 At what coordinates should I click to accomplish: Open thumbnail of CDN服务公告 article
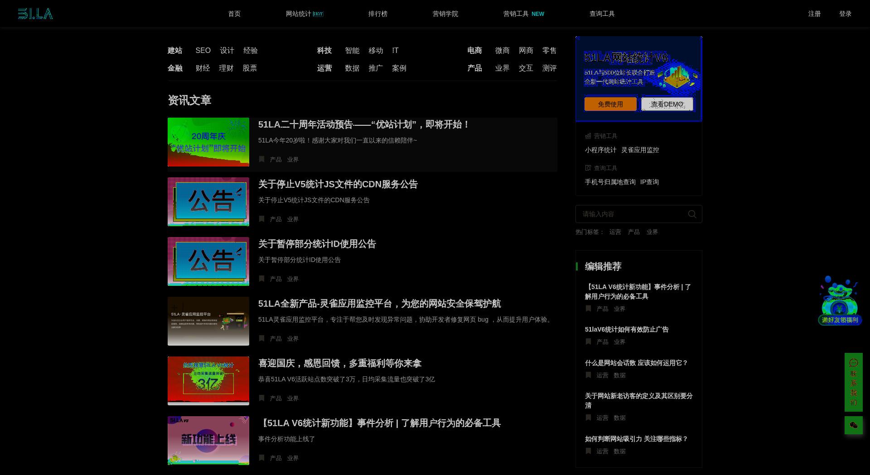208,202
